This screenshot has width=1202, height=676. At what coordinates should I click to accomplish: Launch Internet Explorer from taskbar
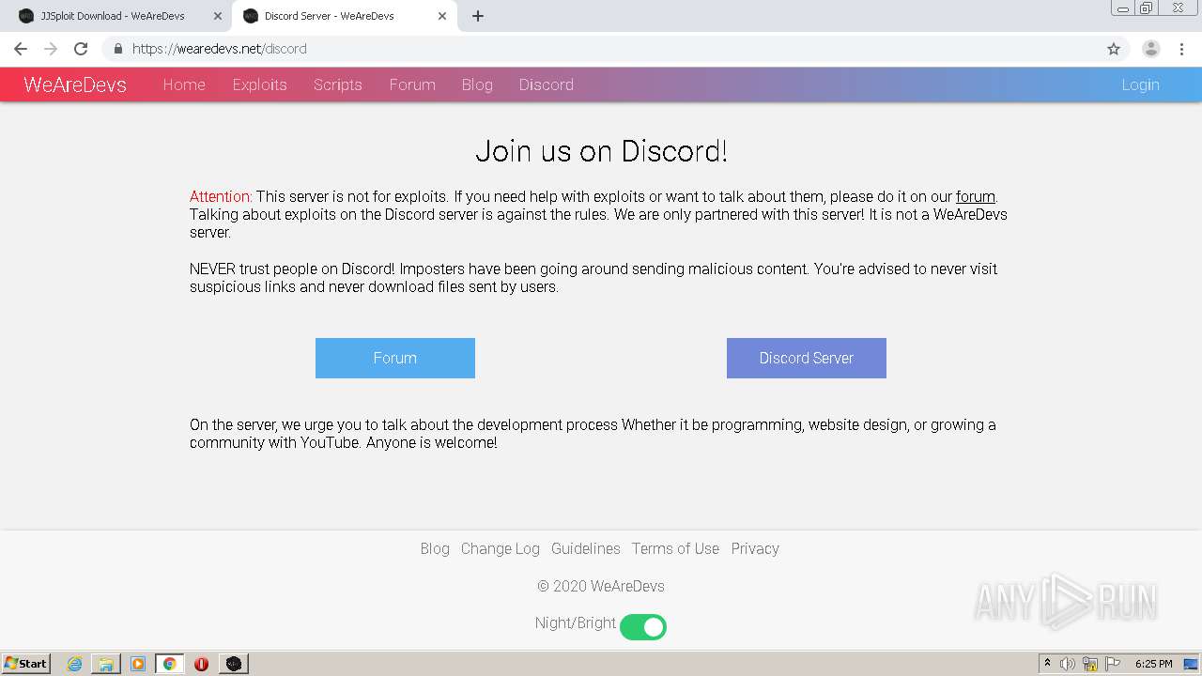pyautogui.click(x=74, y=664)
